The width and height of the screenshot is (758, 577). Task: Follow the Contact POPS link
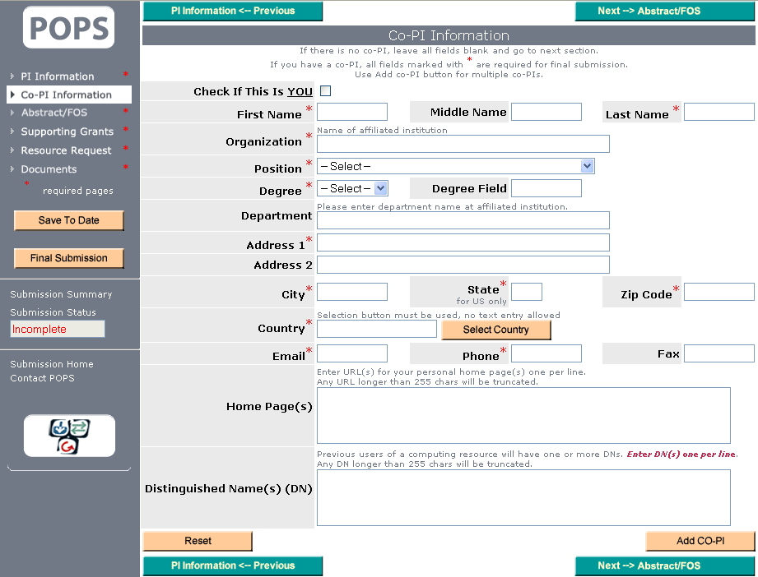pyautogui.click(x=42, y=378)
